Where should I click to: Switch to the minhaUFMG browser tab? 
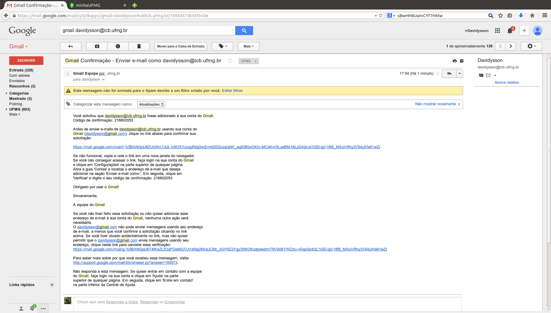pyautogui.click(x=98, y=5)
